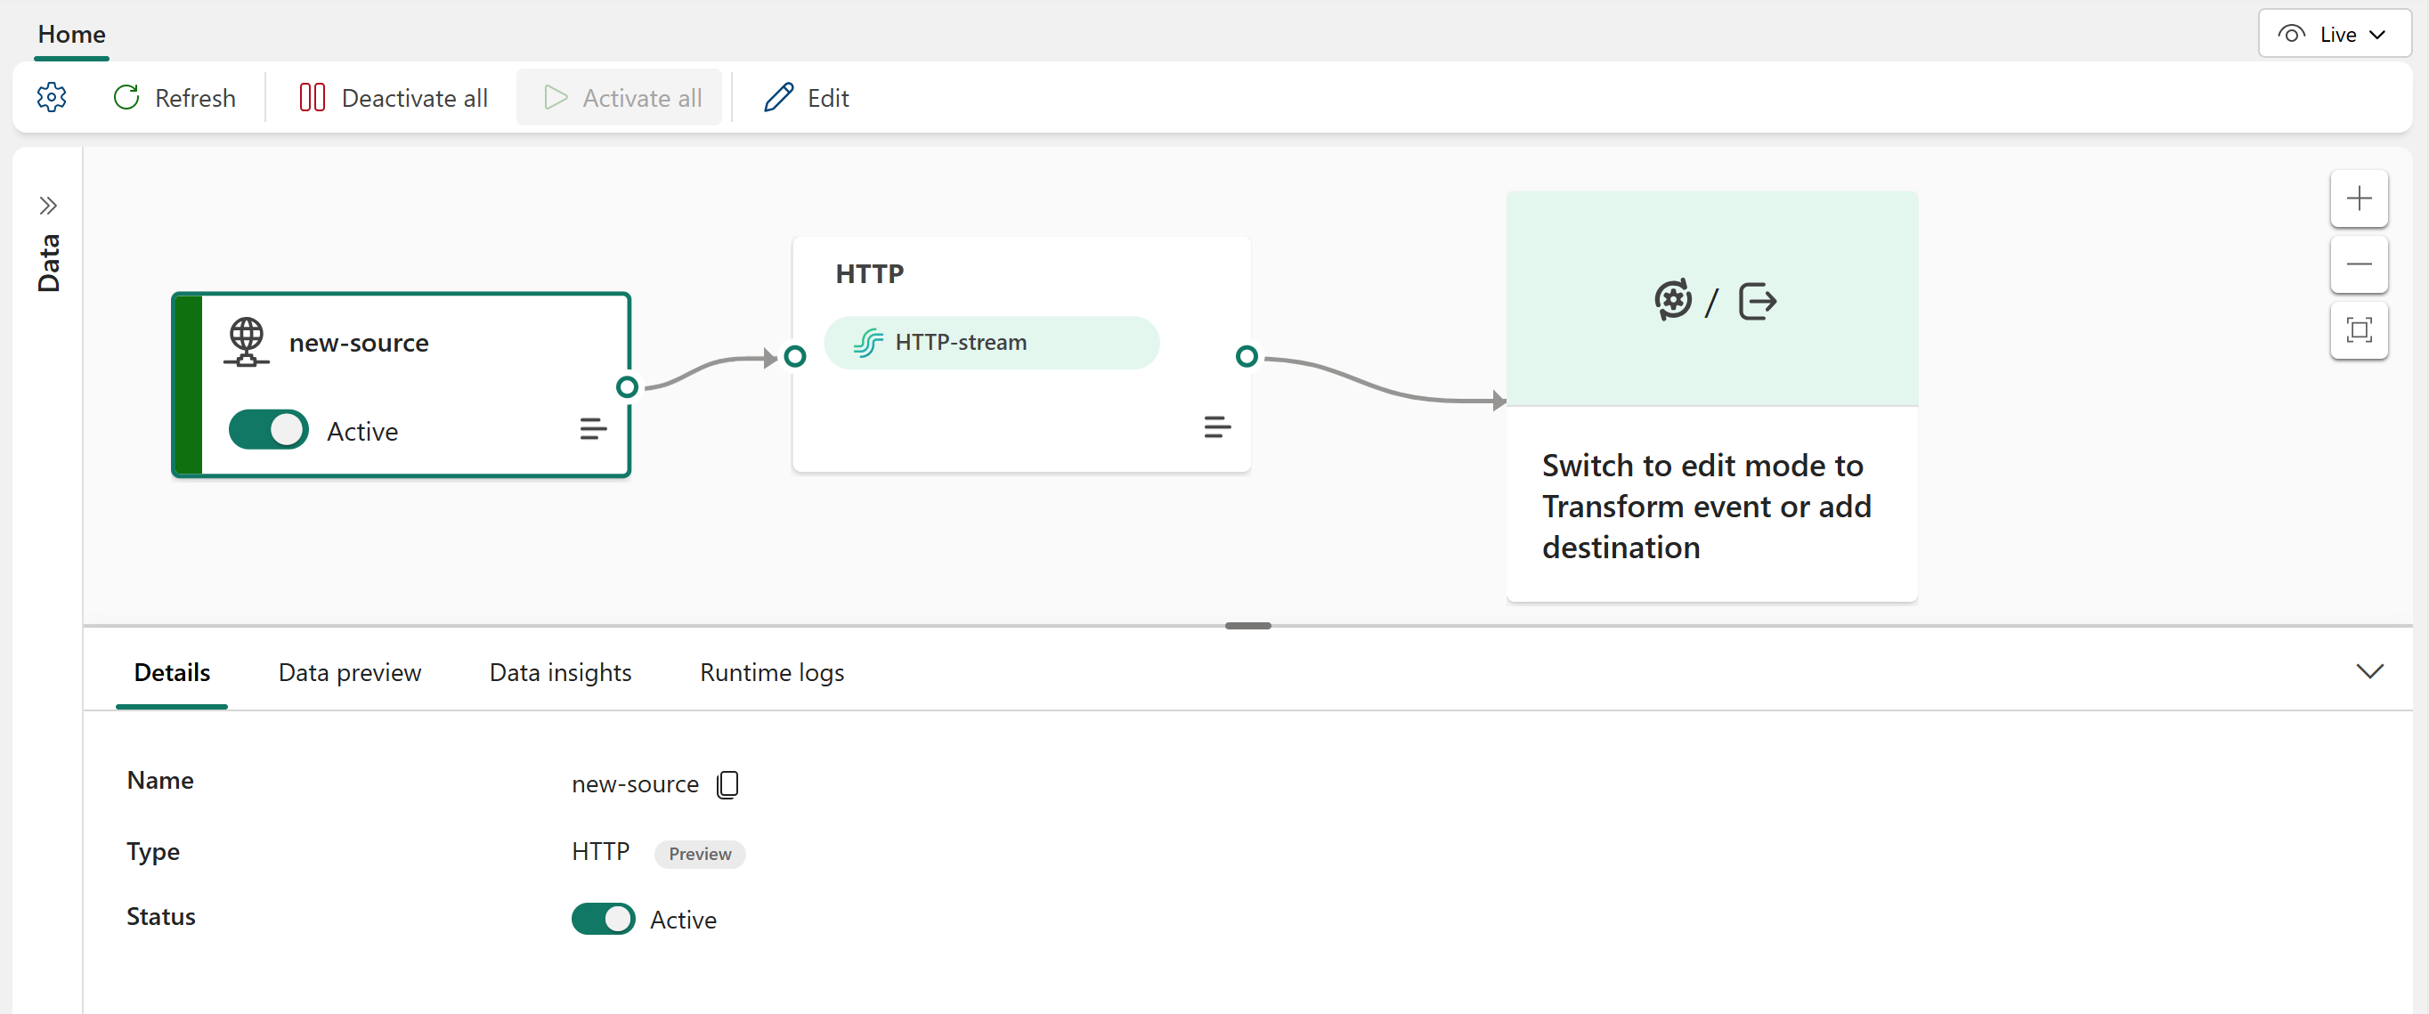Screen dimensions: 2429x1014
Task: Zoom in on the canvas
Action: point(2360,198)
